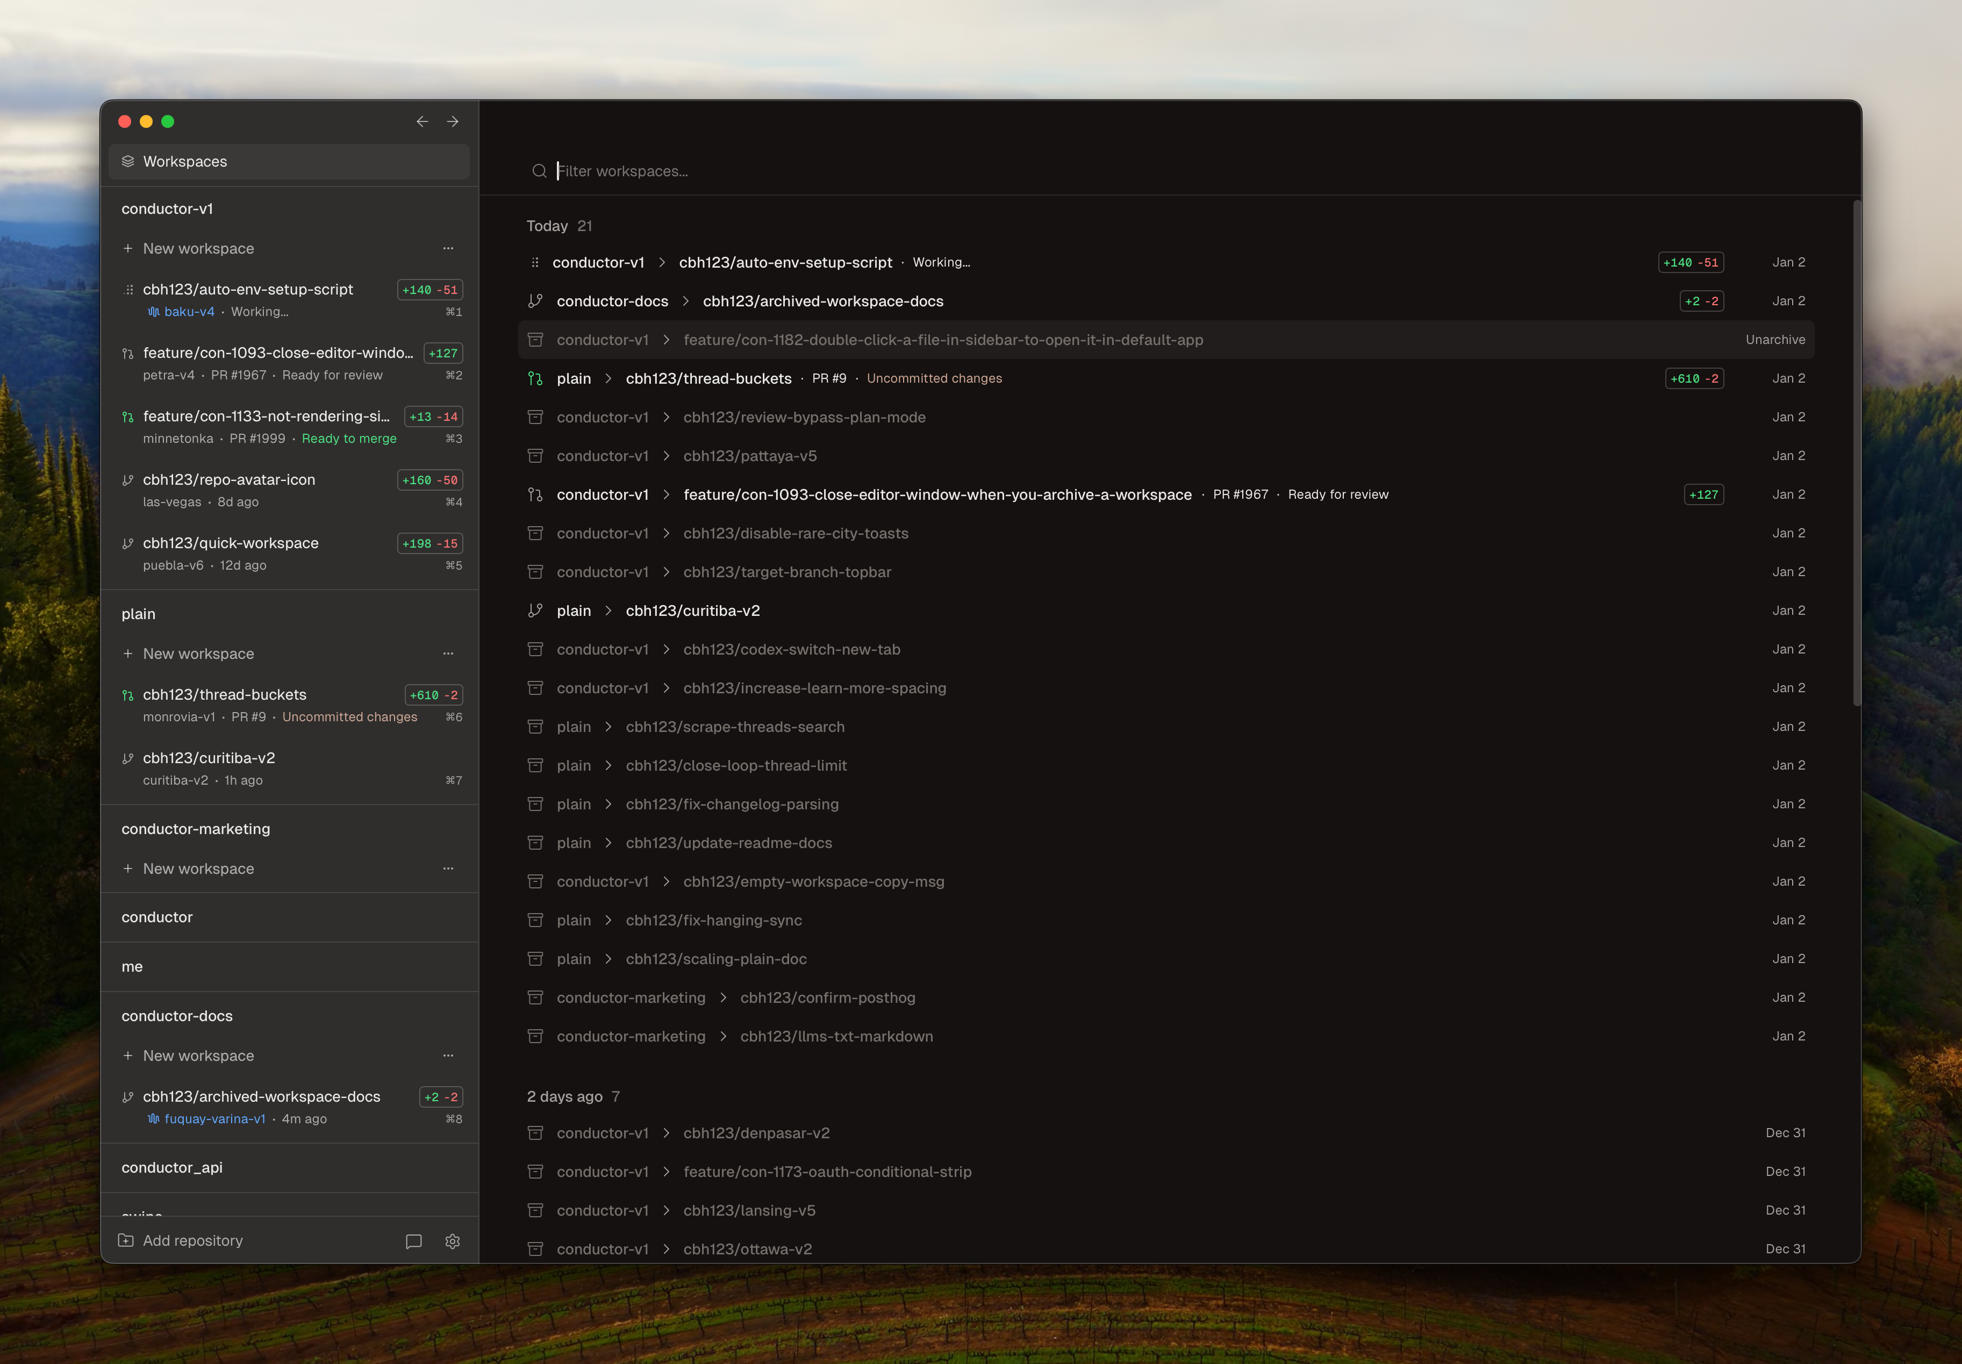Expand the chevron after conductor-v1 on auto-env-setup-script row

662,262
